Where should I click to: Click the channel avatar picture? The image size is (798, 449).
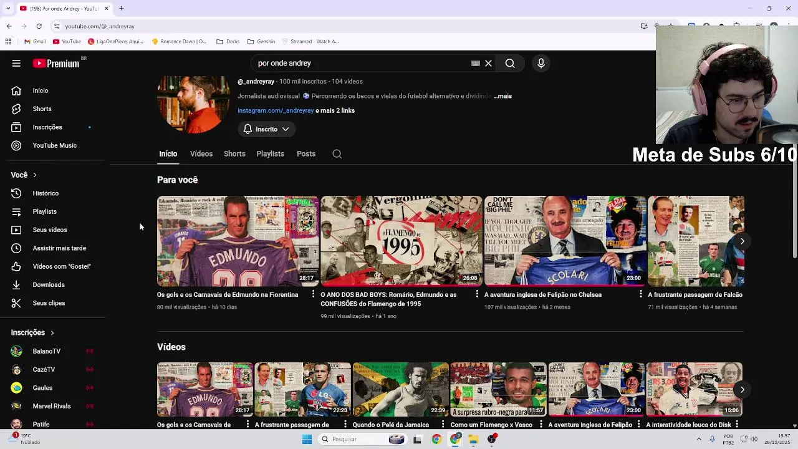coord(193,104)
